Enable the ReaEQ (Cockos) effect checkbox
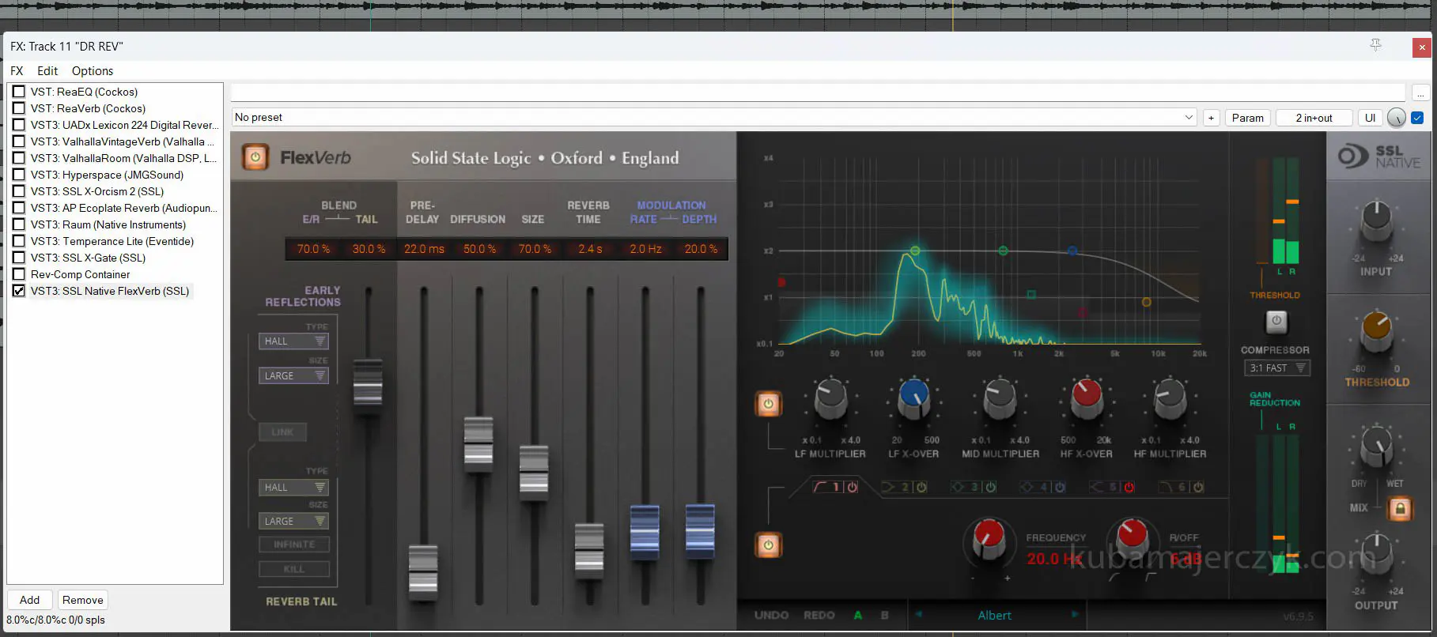The height and width of the screenshot is (637, 1437). click(x=19, y=92)
